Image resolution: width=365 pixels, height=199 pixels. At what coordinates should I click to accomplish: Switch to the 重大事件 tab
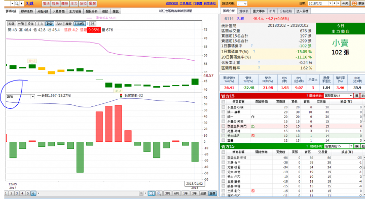(259, 11)
